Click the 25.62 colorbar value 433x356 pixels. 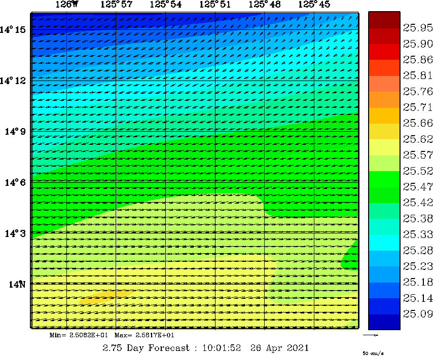tap(418, 139)
